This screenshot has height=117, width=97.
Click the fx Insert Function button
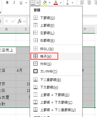point(20,21)
